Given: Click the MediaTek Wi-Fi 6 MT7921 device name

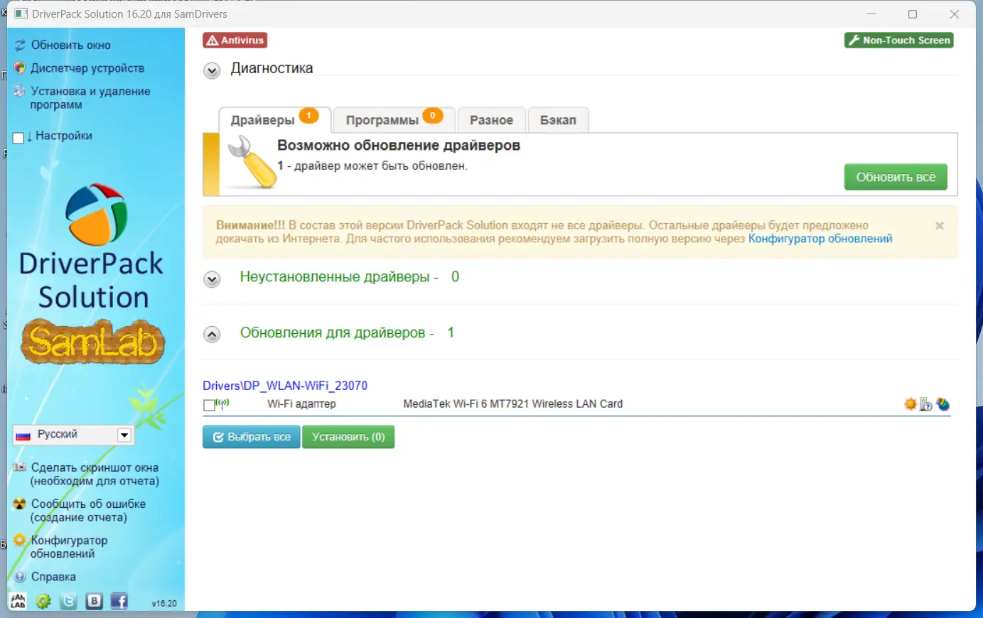Looking at the screenshot, I should 513,403.
